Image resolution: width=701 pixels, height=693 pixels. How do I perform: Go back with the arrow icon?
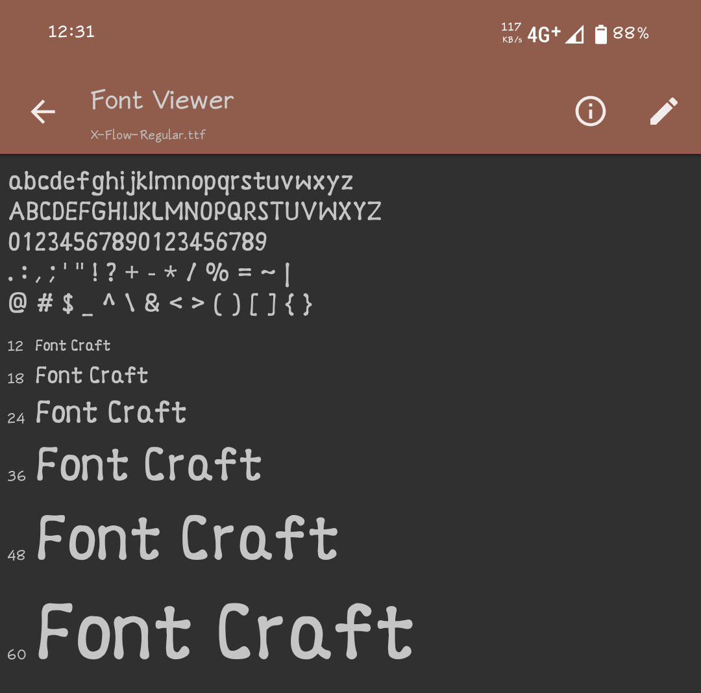click(43, 112)
